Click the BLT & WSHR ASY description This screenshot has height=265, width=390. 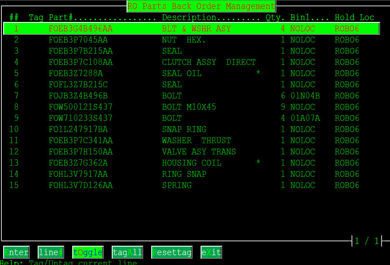coord(197,29)
